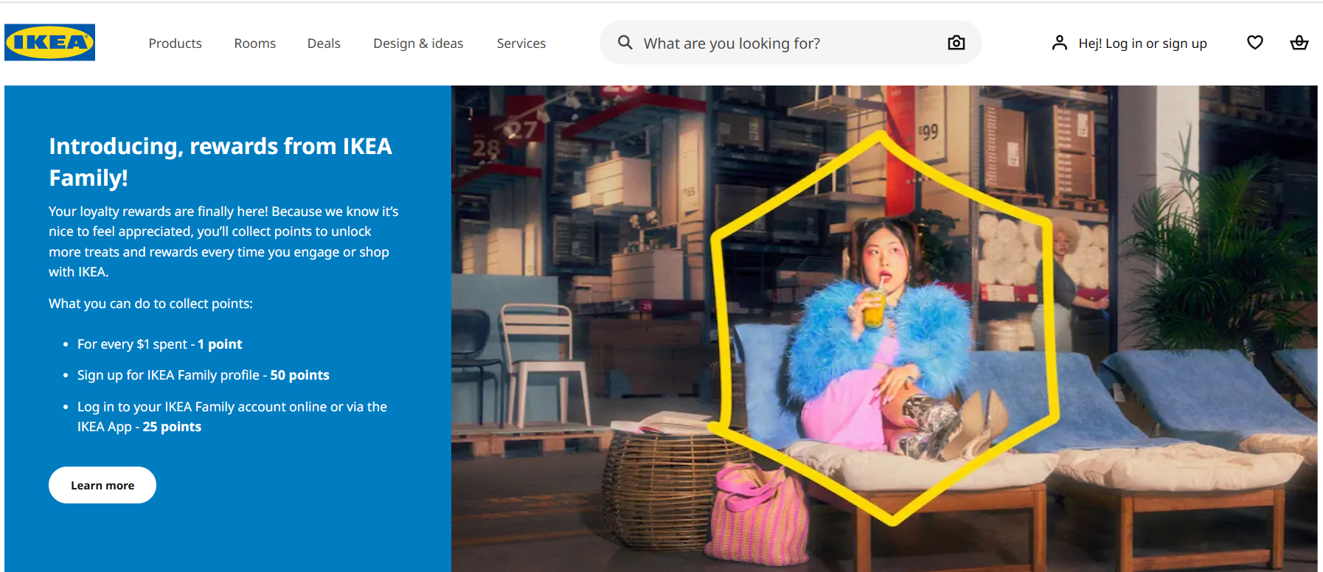Click the magnifying glass search icon
Screen dimensions: 1323x572
coord(625,43)
